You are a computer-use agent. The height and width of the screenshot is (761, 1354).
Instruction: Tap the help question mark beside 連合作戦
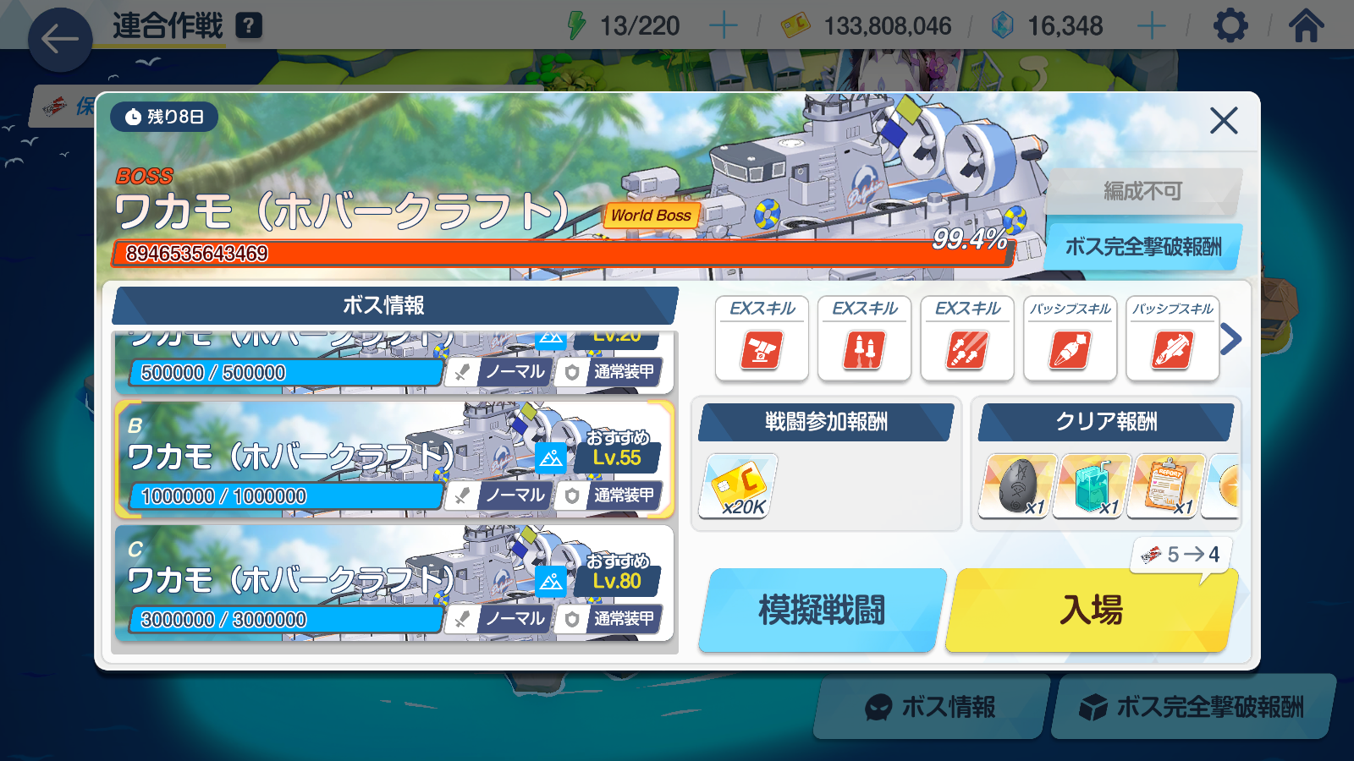tap(248, 26)
